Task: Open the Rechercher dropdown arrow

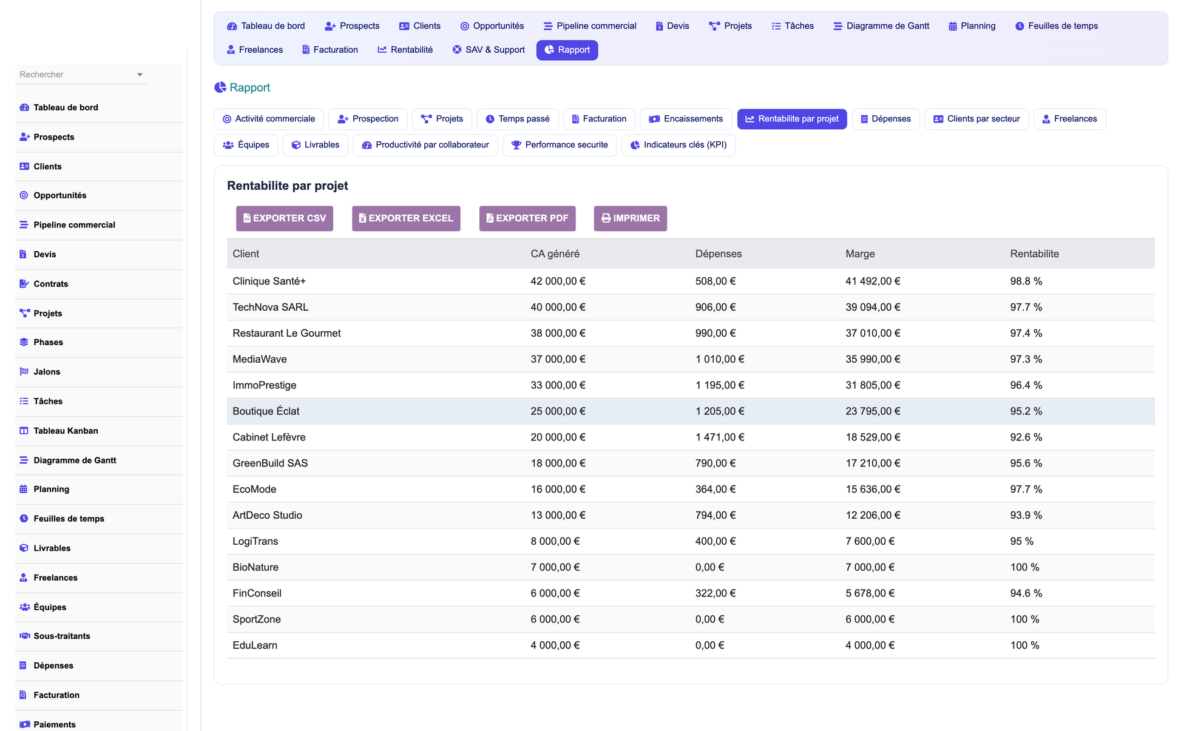Action: [140, 75]
